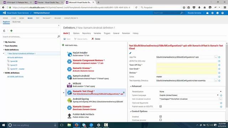Click the browser bookmark star icon
Viewport: 228px width, 128px height.
click(184, 7)
